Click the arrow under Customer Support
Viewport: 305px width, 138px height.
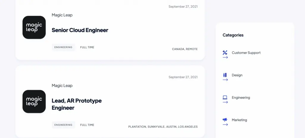(x=225, y=57)
